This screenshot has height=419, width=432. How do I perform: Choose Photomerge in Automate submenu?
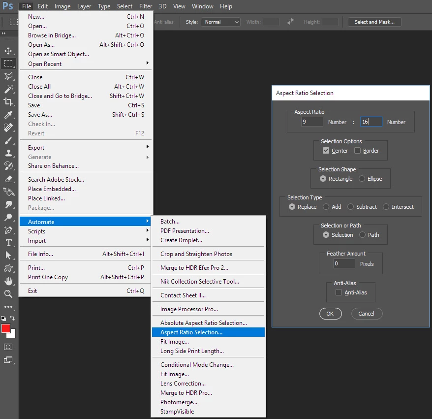(x=208, y=402)
